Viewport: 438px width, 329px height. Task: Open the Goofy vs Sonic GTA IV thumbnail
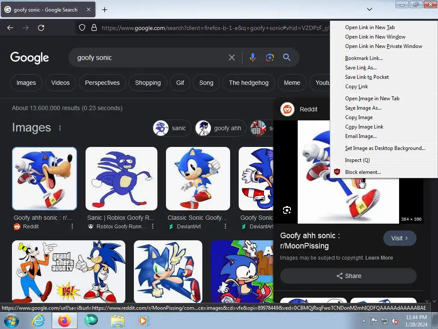pos(68,271)
